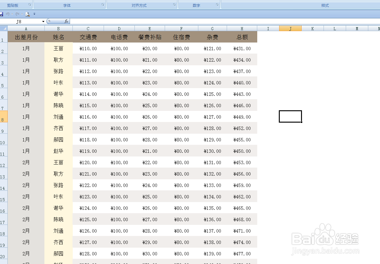Select row 20 header
The height and width of the screenshot is (264, 380).
click(4, 254)
